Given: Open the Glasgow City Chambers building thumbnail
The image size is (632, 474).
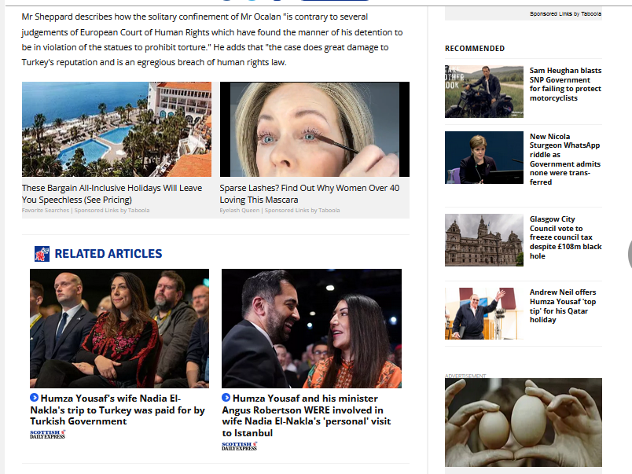Looking at the screenshot, I should [x=484, y=241].
